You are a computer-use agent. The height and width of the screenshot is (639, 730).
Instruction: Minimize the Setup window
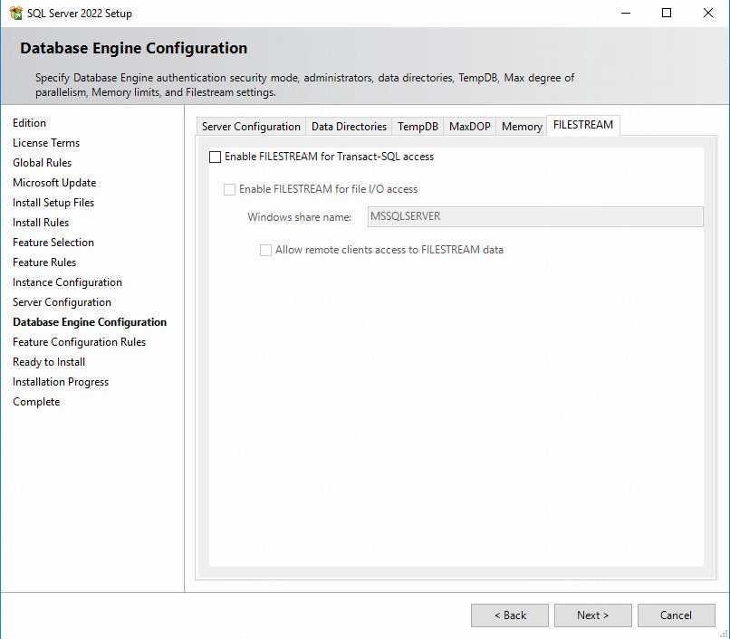626,13
